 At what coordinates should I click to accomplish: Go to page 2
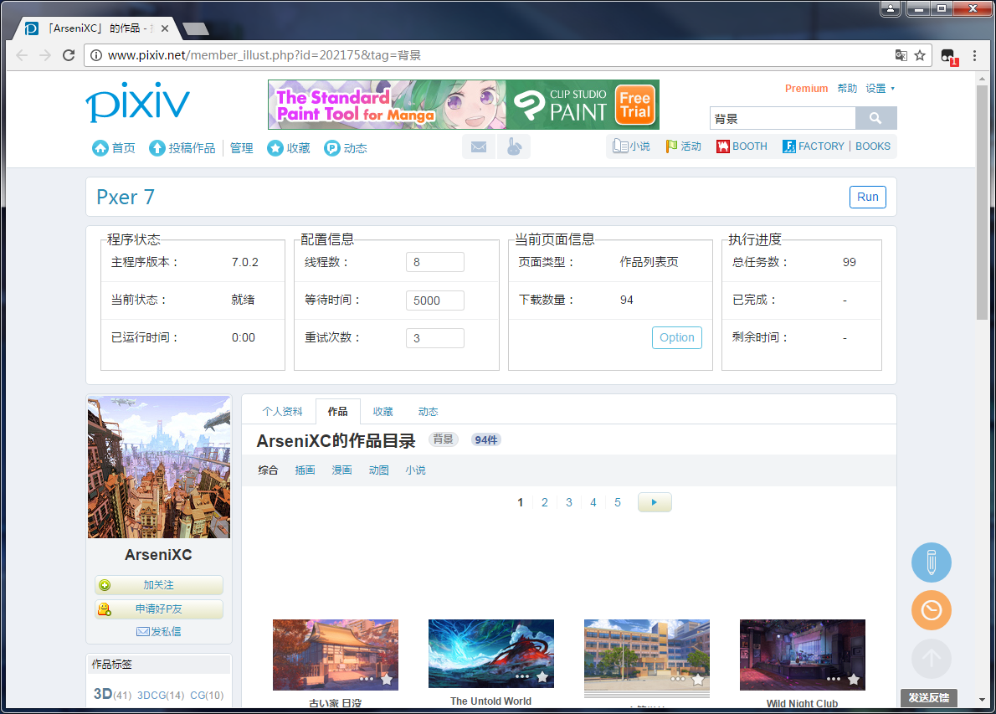coord(544,502)
